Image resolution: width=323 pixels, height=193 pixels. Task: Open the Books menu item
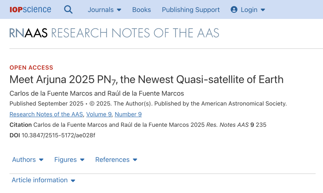coord(141,10)
